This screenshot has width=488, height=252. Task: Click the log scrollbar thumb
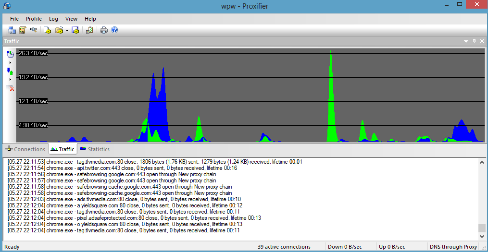coord(481,228)
